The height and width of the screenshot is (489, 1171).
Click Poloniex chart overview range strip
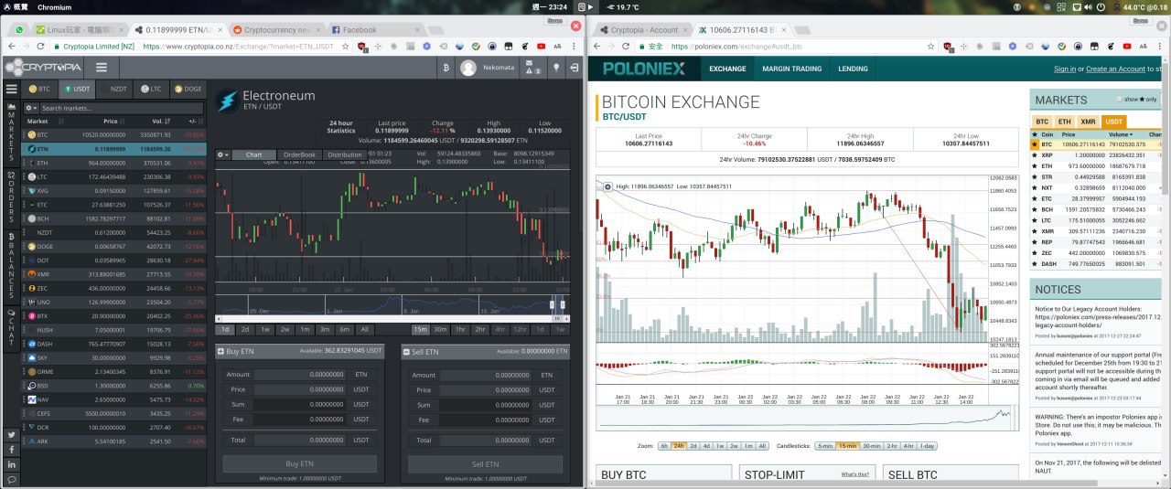tap(807, 417)
